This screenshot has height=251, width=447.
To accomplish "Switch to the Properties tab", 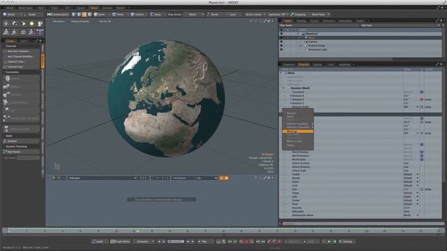I will tap(288, 65).
